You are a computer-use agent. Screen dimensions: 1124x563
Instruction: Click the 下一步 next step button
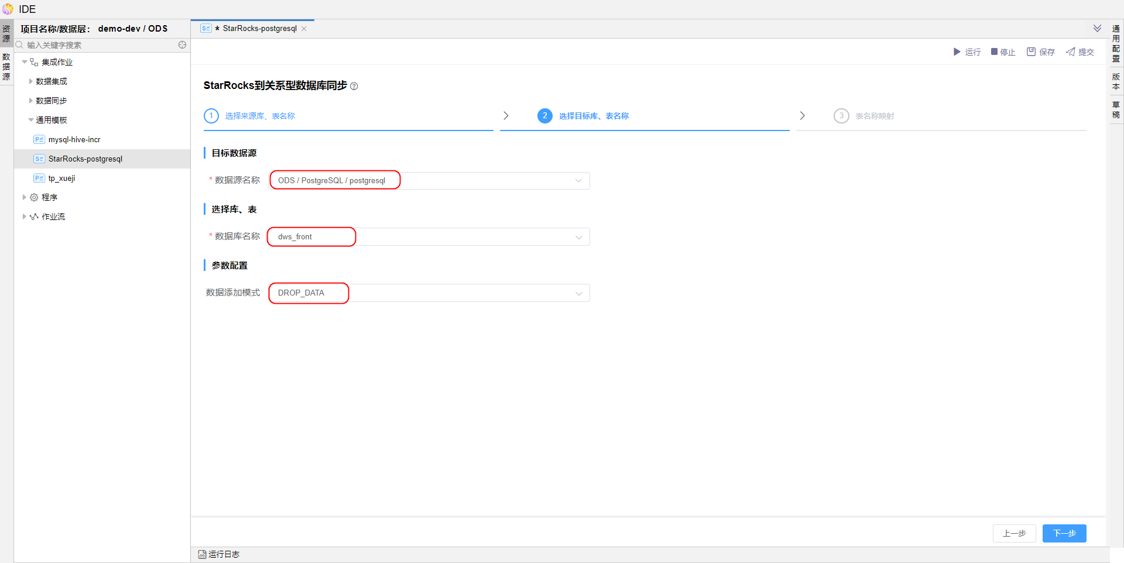click(1064, 533)
